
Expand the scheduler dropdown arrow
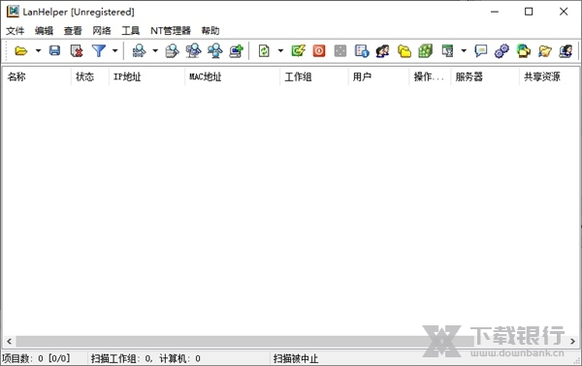tap(464, 50)
